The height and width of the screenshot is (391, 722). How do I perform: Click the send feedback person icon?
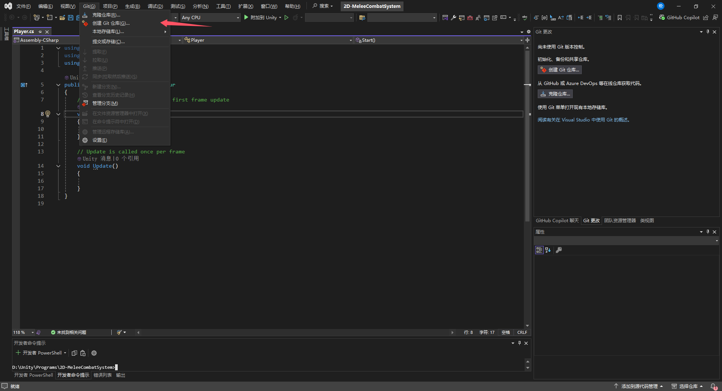715,18
